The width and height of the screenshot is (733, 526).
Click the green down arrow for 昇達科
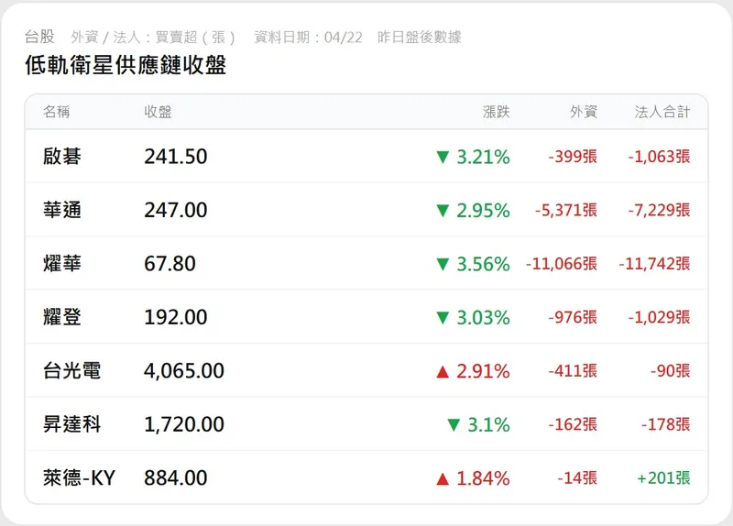click(x=453, y=425)
